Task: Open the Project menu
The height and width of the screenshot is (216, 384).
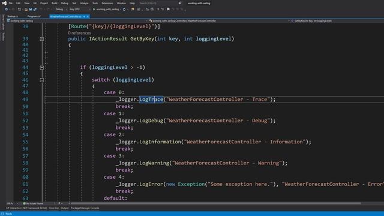Action: (44, 3)
